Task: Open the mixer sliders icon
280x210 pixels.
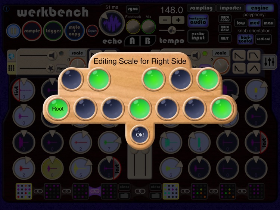Action: pos(269,62)
